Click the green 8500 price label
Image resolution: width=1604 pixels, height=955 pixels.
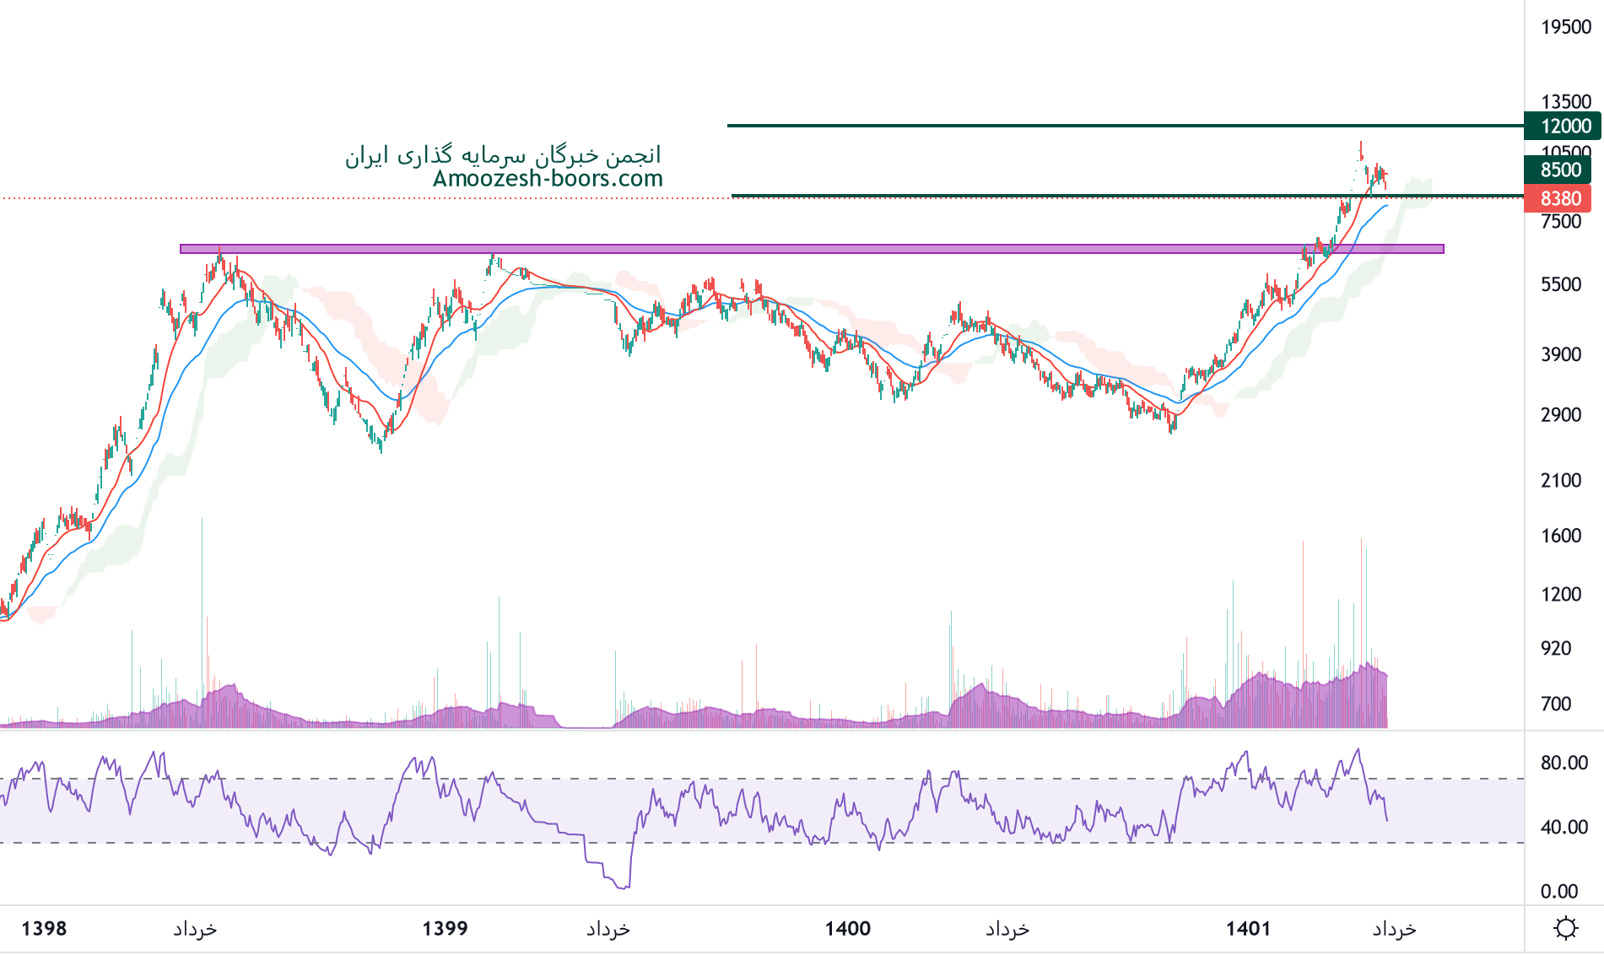click(1560, 170)
